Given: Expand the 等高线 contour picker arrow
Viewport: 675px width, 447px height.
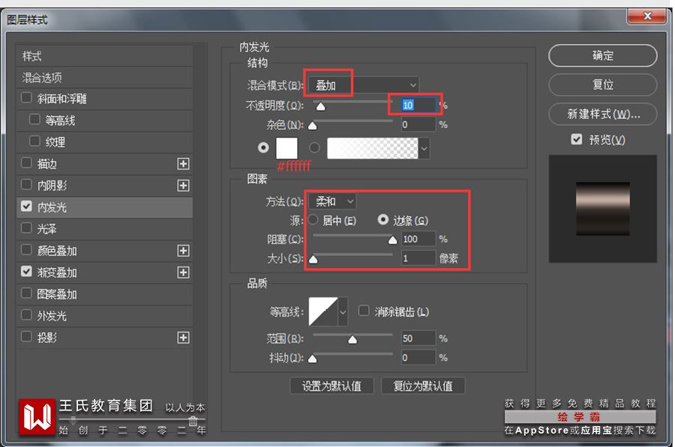Looking at the screenshot, I should (x=343, y=311).
